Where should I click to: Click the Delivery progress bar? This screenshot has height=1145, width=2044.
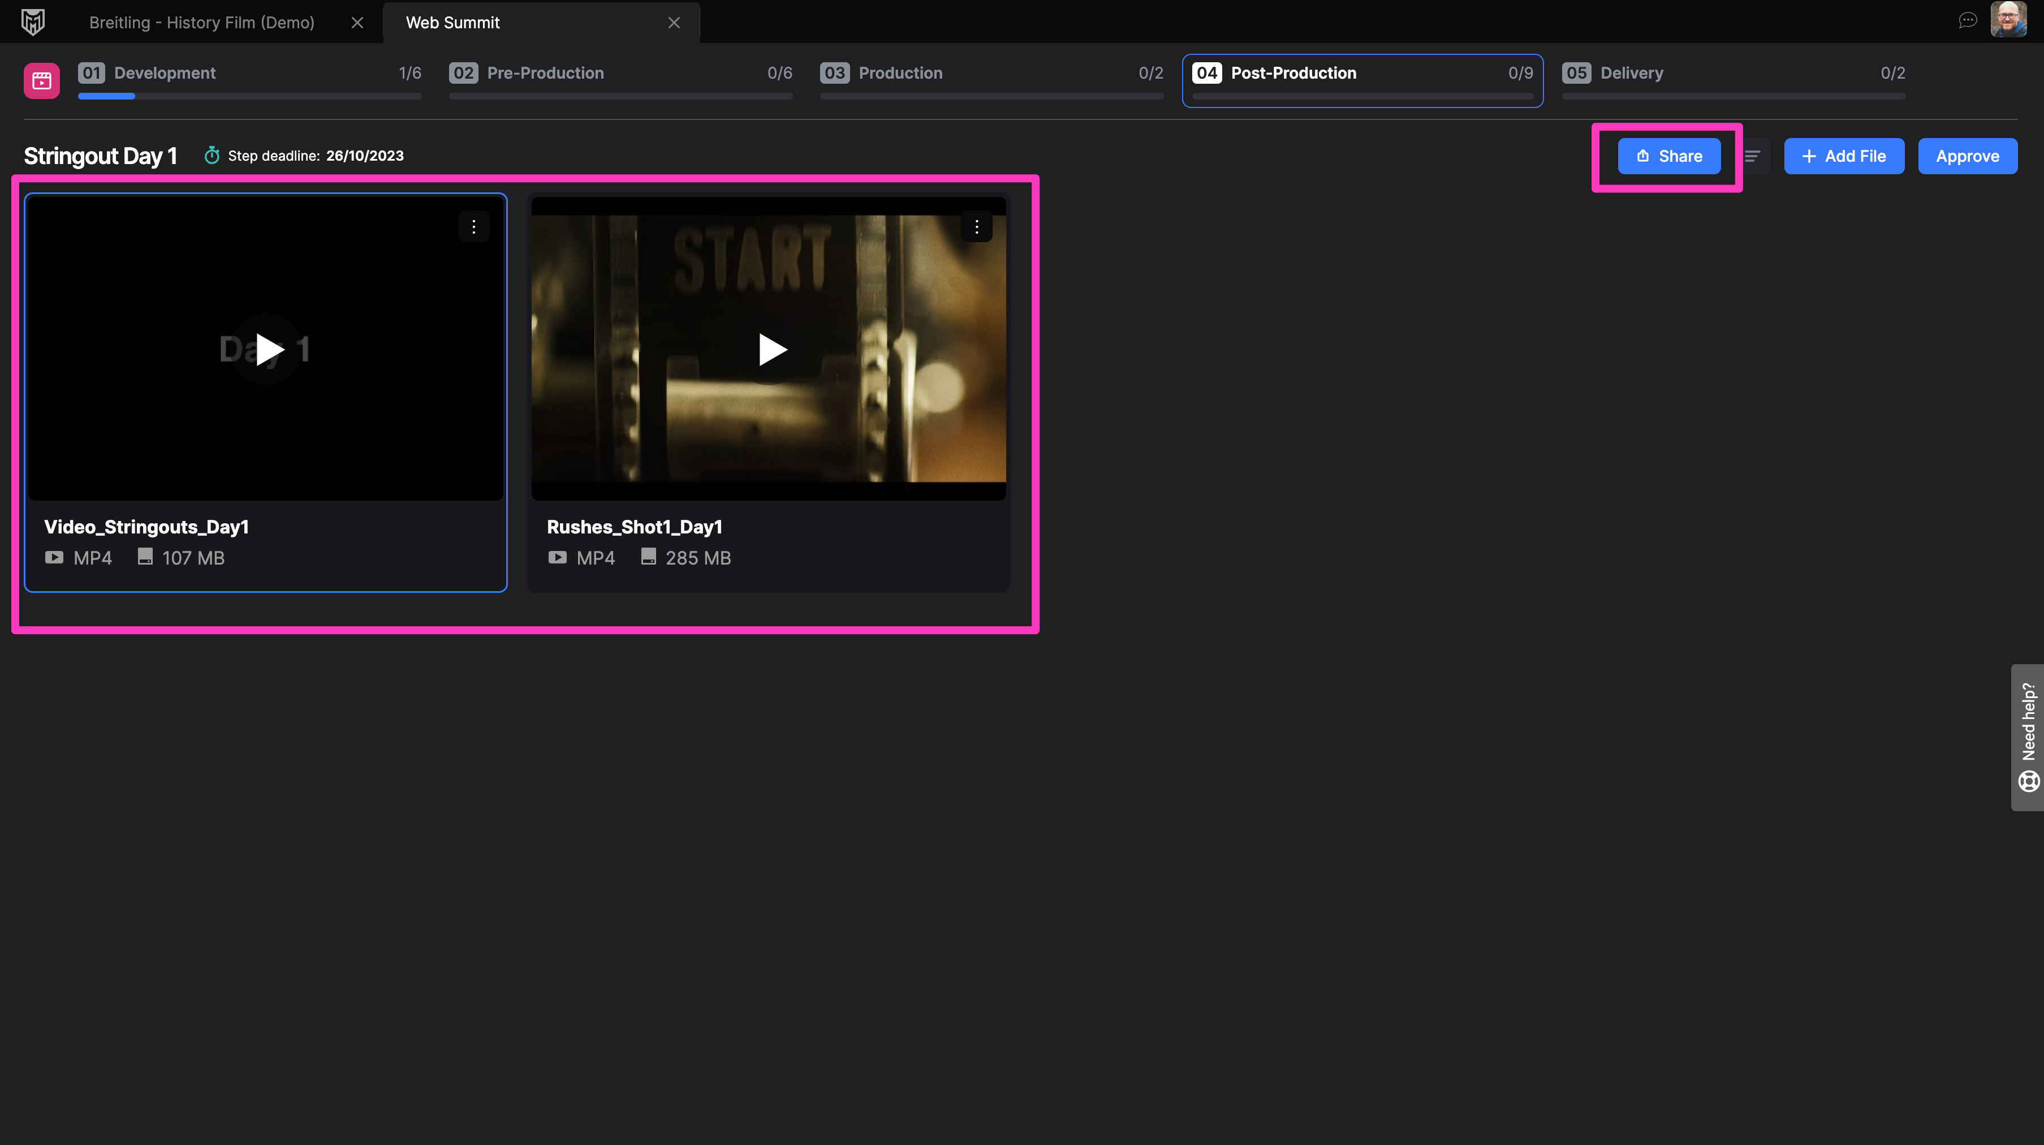click(1733, 96)
